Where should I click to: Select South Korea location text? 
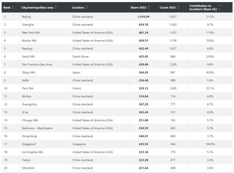pos(80,56)
